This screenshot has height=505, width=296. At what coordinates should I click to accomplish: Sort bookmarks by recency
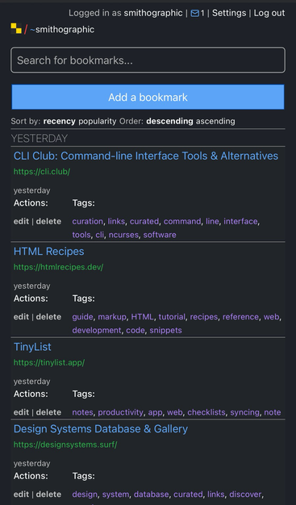tap(59, 121)
